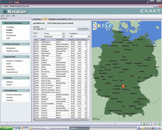The width and height of the screenshot is (162, 130).
Task: Pan the map down with arrow icon
Action: (108, 28)
